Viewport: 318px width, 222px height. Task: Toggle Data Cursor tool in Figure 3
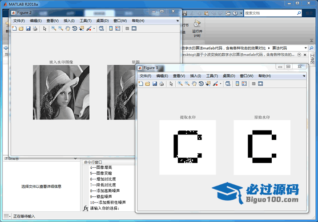pyautogui.click(x=208, y=83)
